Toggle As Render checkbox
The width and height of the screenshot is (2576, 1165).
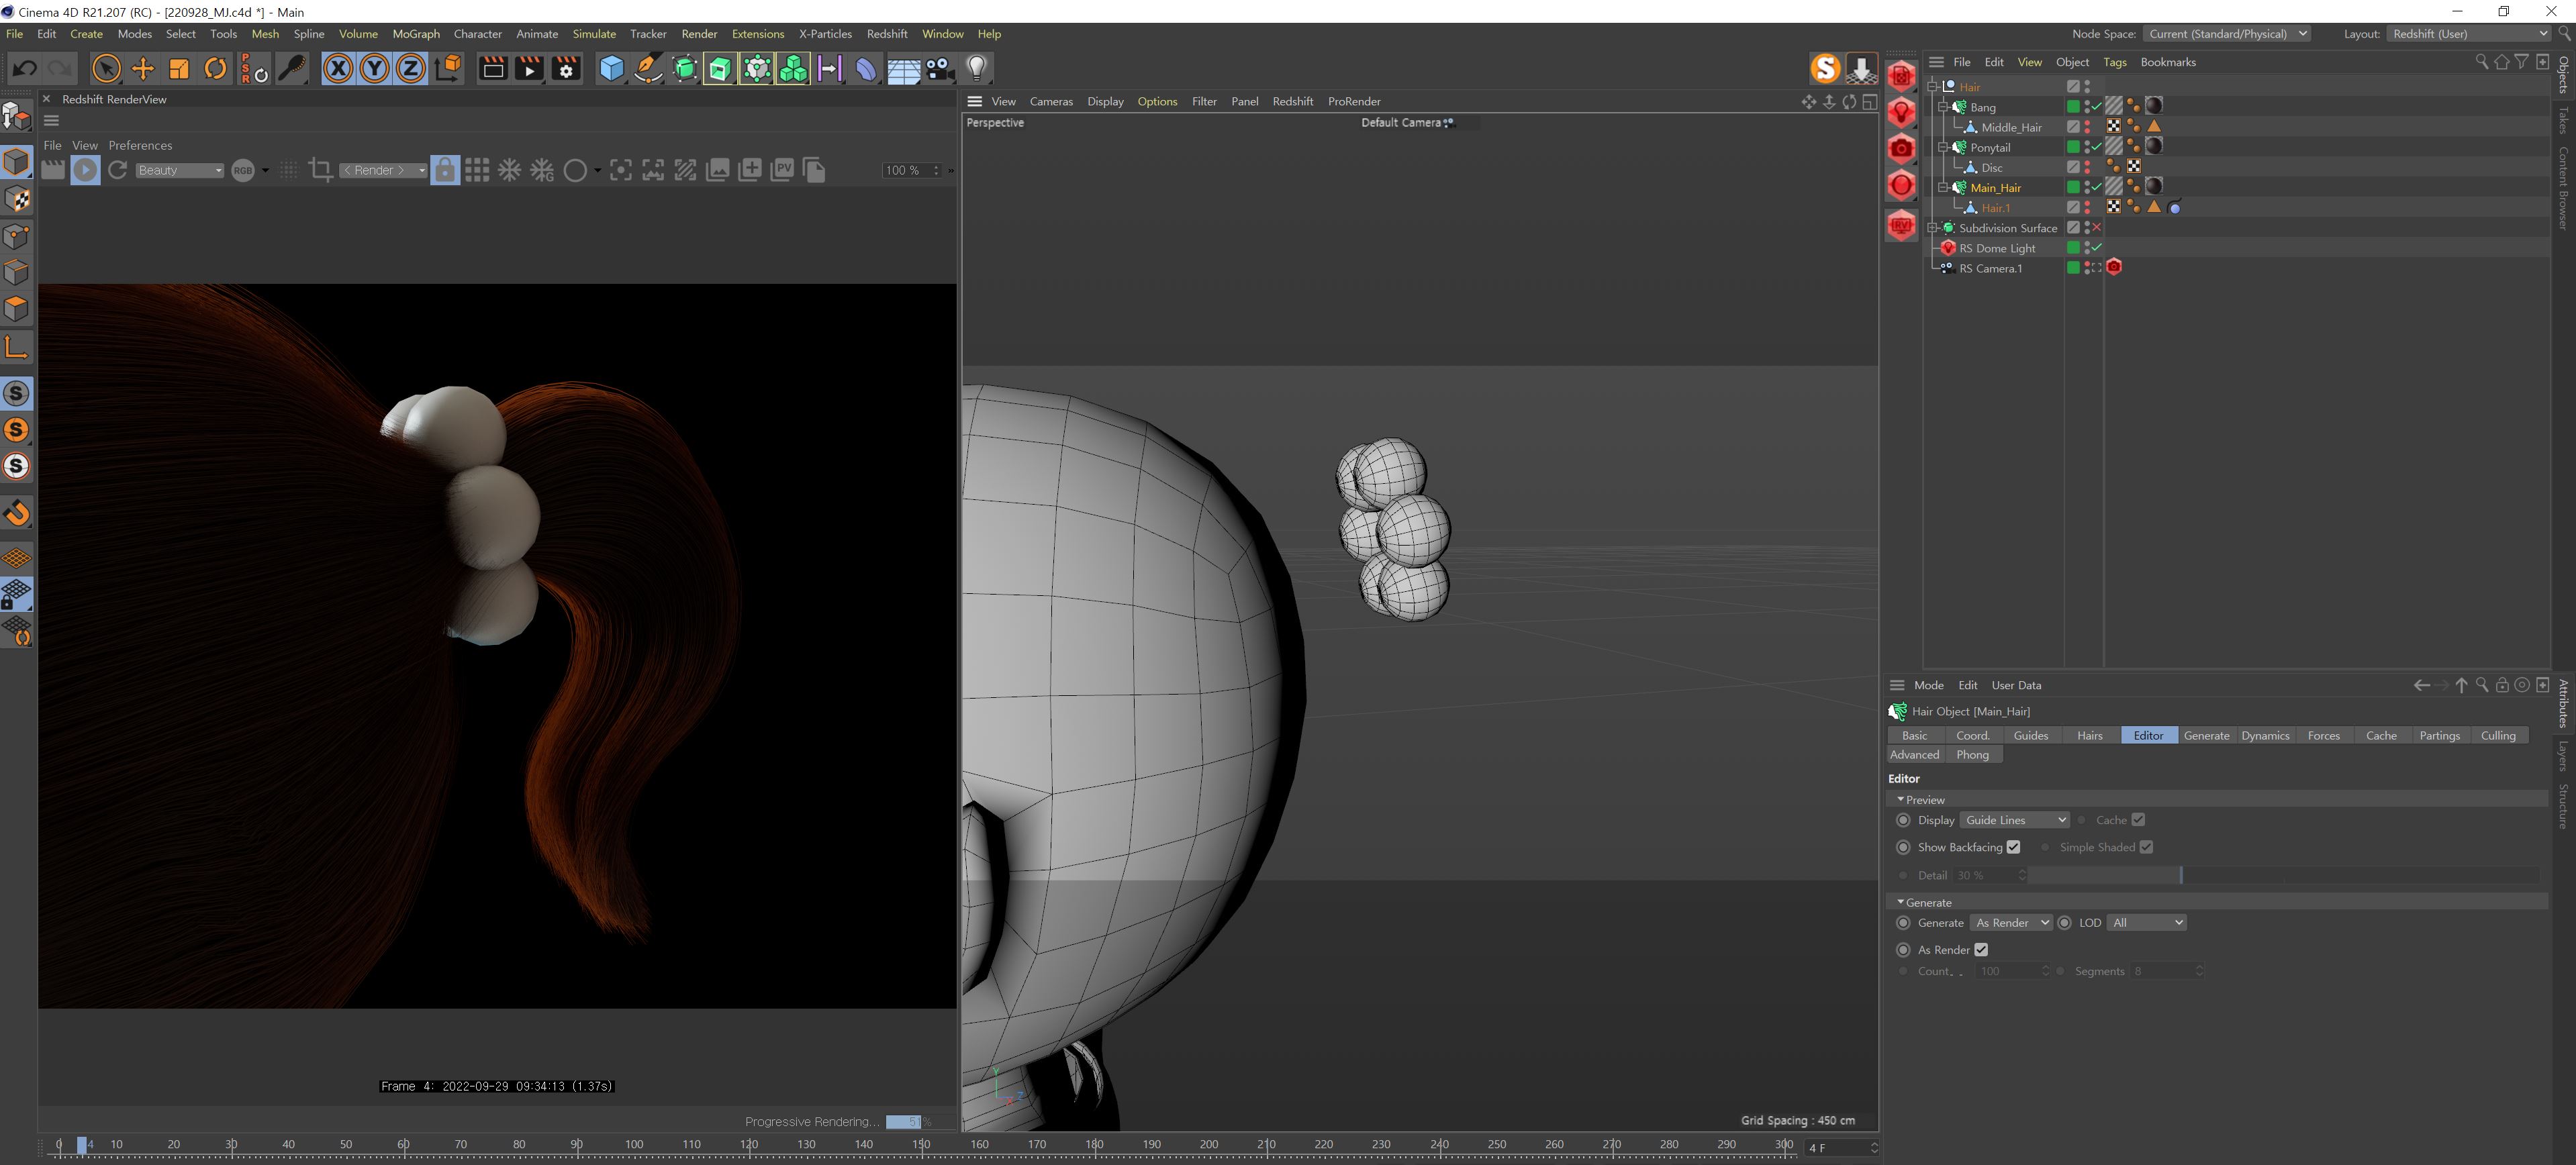pos(1980,950)
